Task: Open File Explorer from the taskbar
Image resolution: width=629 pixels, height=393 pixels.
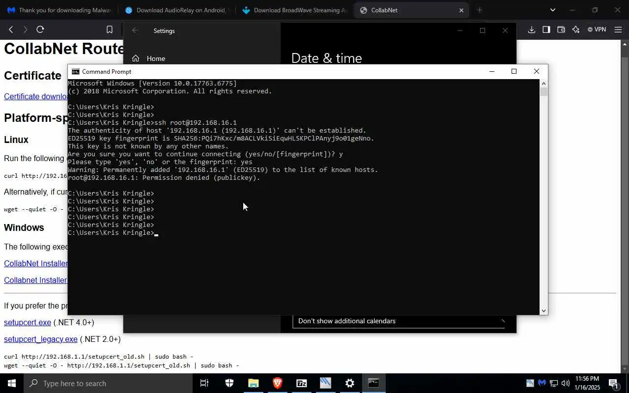Action: coord(254,383)
